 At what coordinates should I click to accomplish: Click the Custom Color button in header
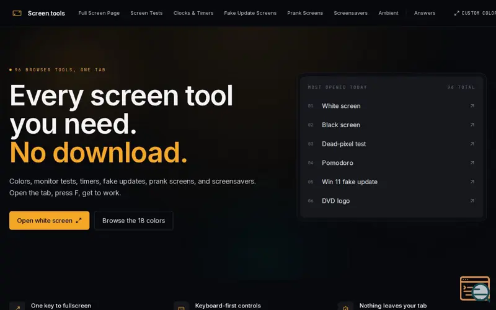tap(475, 13)
